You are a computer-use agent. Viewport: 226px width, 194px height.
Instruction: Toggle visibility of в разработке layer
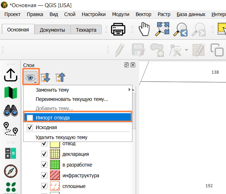point(44,165)
